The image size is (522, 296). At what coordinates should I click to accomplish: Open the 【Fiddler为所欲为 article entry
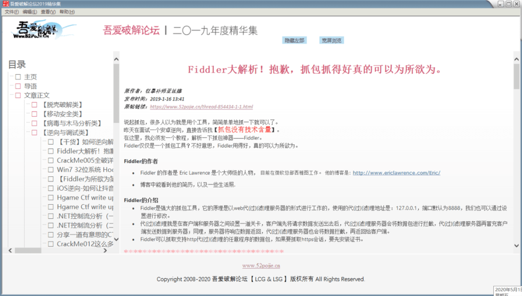[85, 179]
